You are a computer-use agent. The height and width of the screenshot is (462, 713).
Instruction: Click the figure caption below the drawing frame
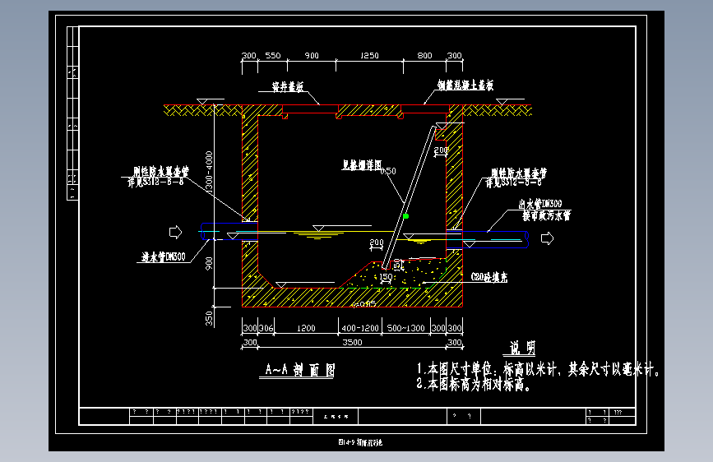[x=360, y=442]
